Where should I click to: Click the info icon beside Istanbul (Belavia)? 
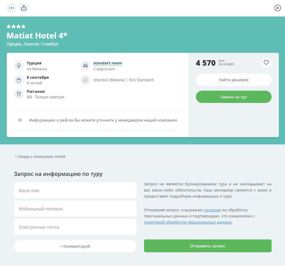pyautogui.click(x=85, y=80)
